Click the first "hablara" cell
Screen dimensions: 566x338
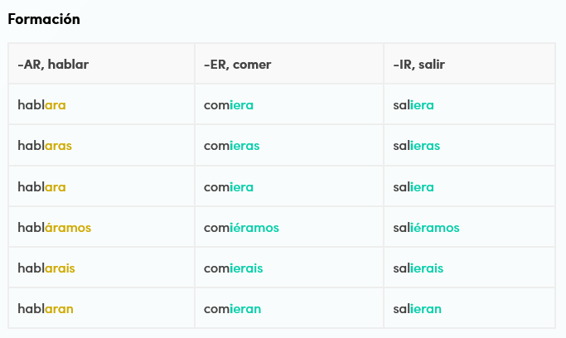[41, 105]
